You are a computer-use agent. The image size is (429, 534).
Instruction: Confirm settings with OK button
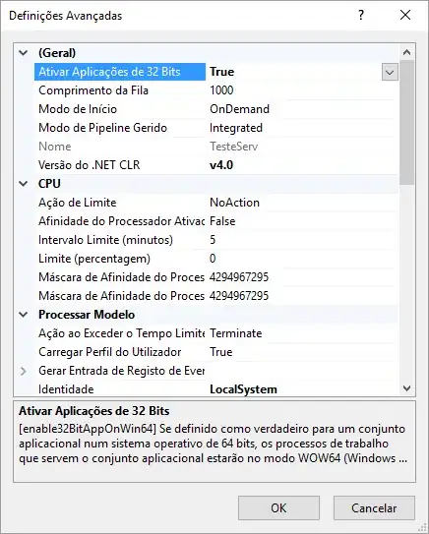278,507
